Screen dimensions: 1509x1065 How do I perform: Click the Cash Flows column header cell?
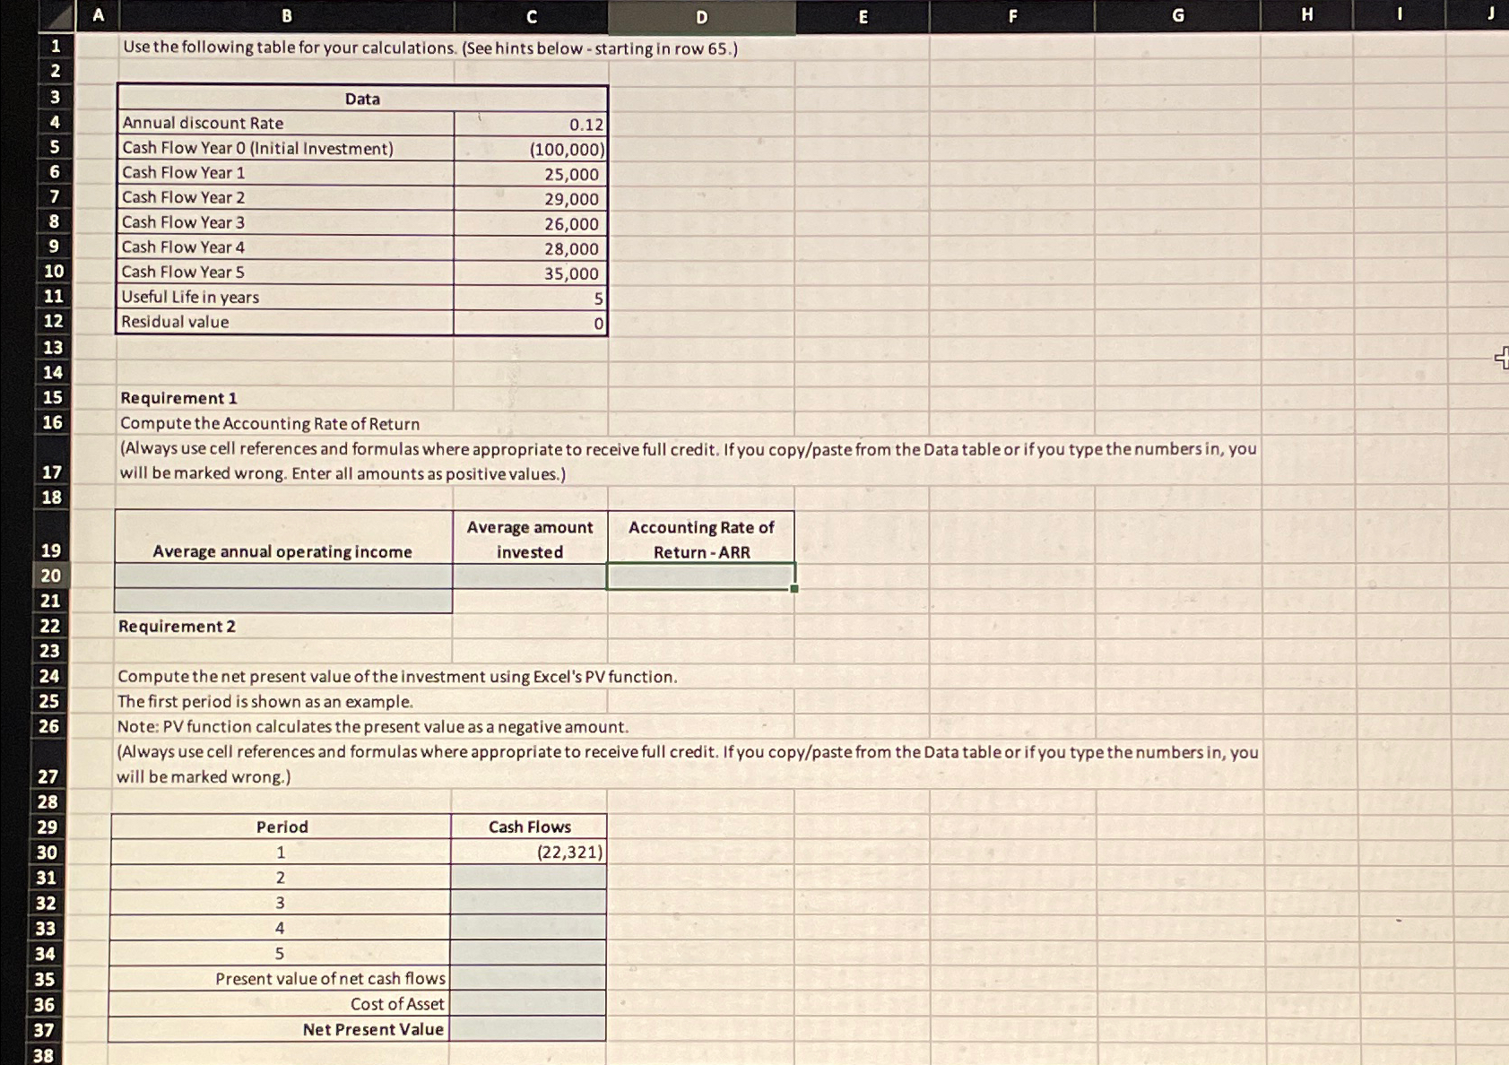529,827
